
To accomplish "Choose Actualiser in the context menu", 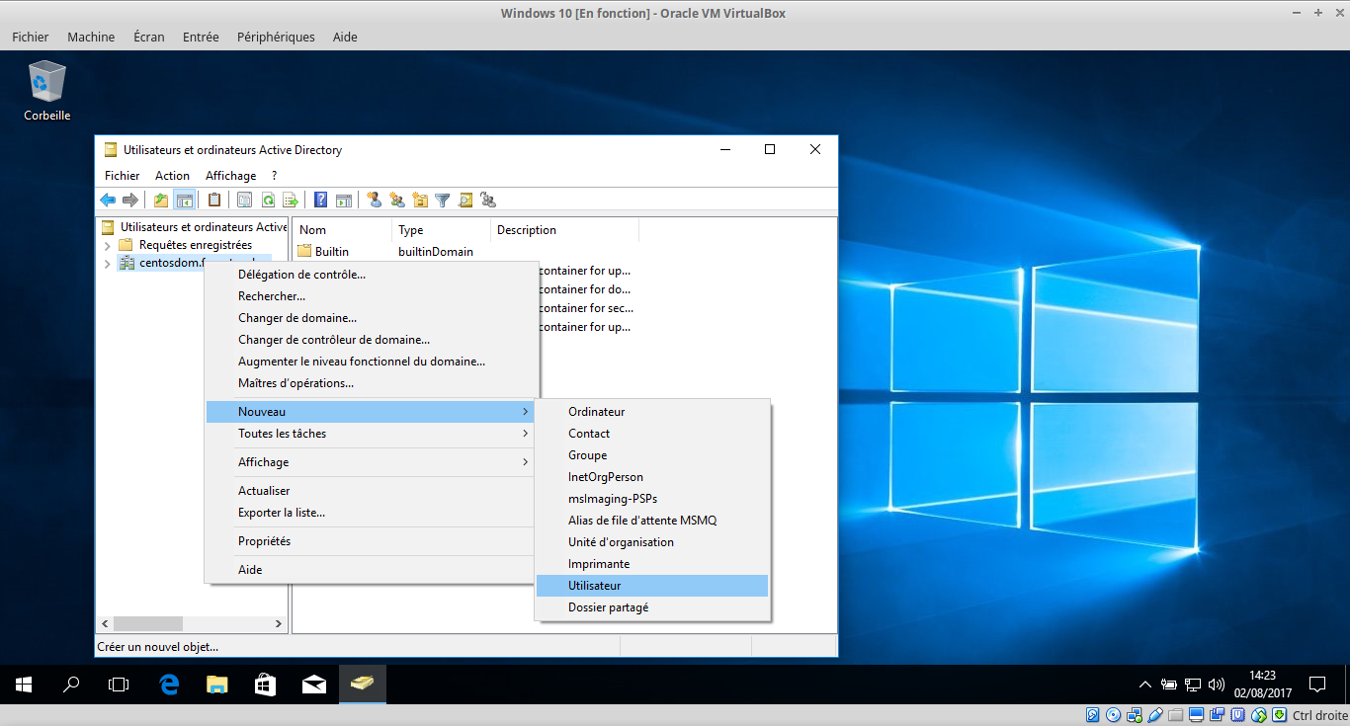I will [370, 491].
